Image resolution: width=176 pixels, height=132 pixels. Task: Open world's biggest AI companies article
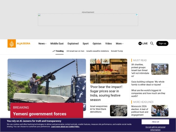pos(148,93)
